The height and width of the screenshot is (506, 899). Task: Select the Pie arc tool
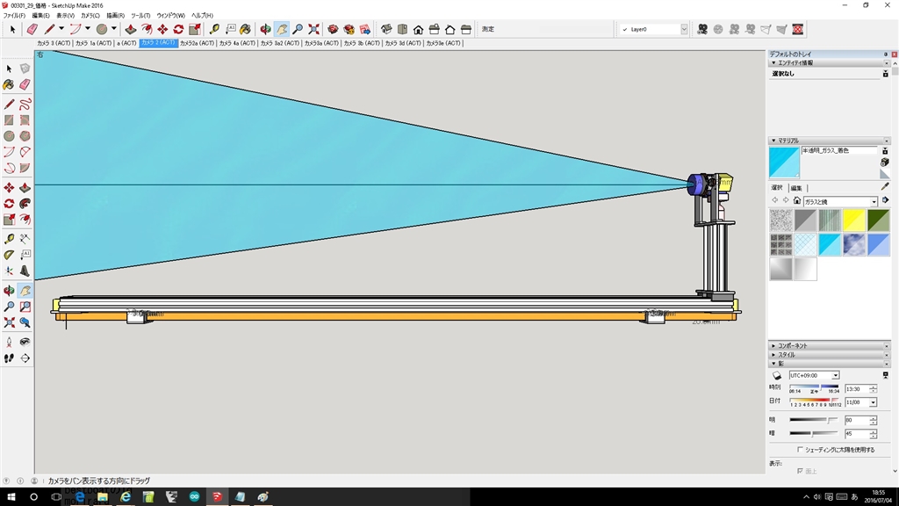(25, 168)
